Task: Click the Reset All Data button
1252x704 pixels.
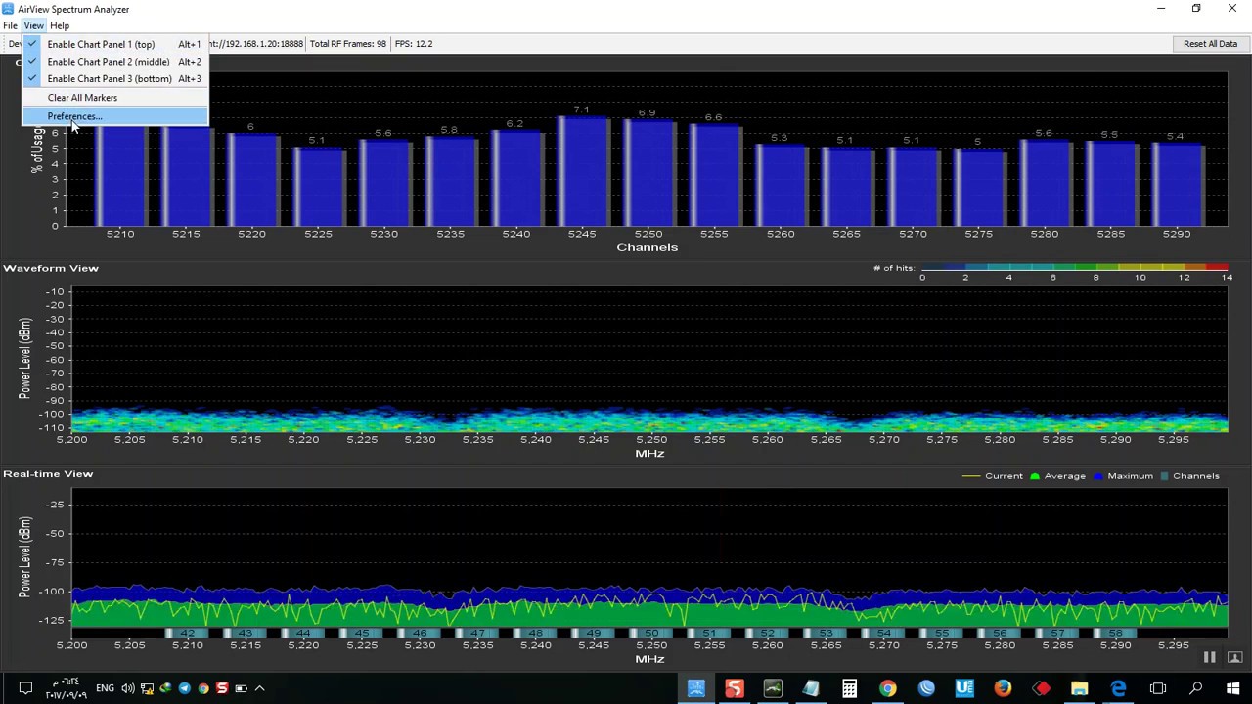Action: 1210,44
